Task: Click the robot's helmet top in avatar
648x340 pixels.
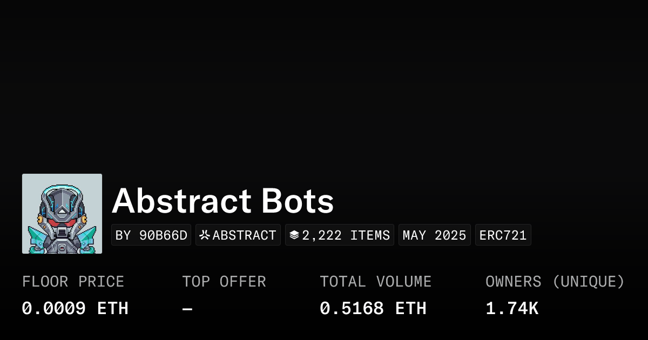Action: (62, 189)
